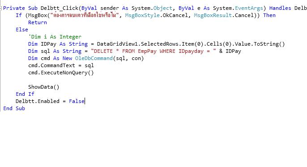The image size is (307, 167).
Task: Click the Handles keyword in the sub declaration
Action: (x=280, y=8)
